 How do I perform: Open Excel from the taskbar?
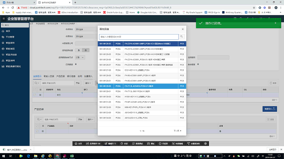point(72,156)
